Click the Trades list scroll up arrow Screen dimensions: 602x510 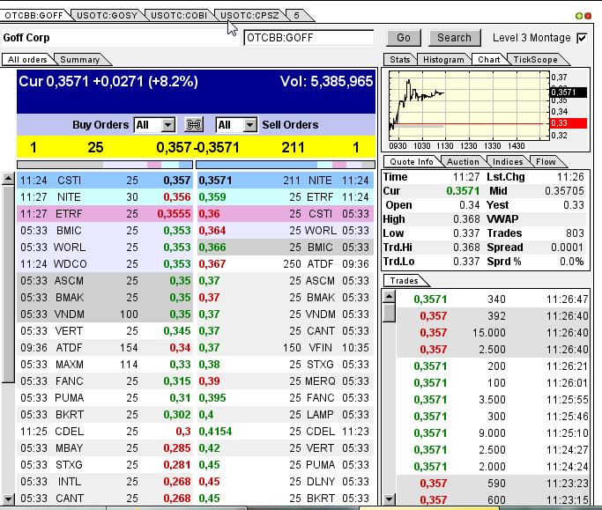390,296
